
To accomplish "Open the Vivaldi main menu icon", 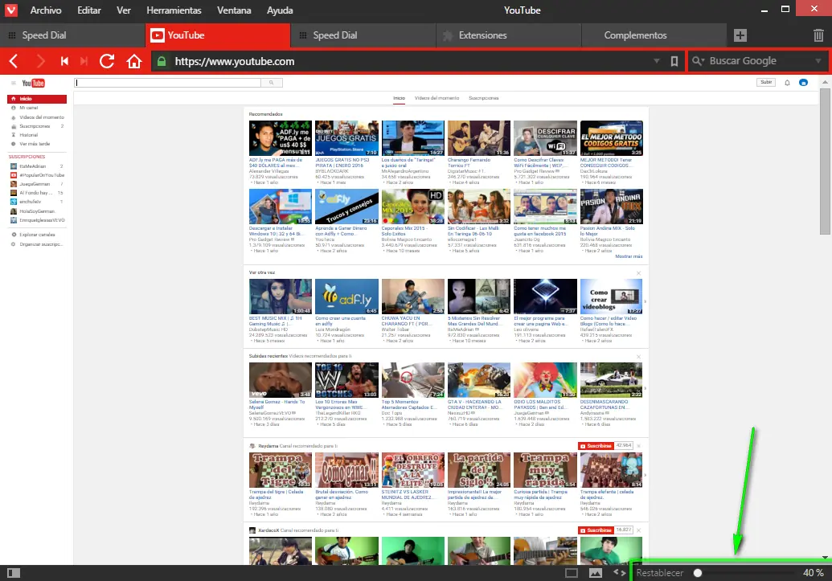I will point(10,10).
